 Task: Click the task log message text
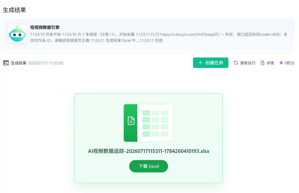tap(159, 38)
